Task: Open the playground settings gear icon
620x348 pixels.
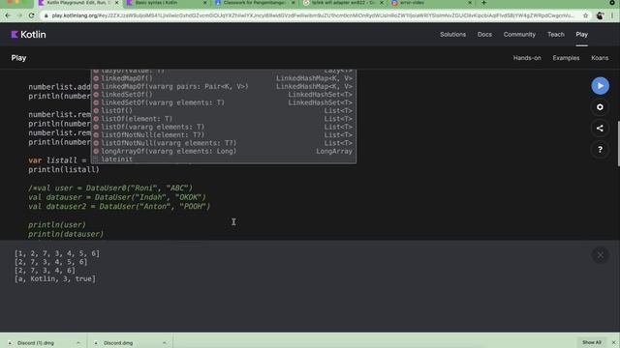Action: click(600, 107)
